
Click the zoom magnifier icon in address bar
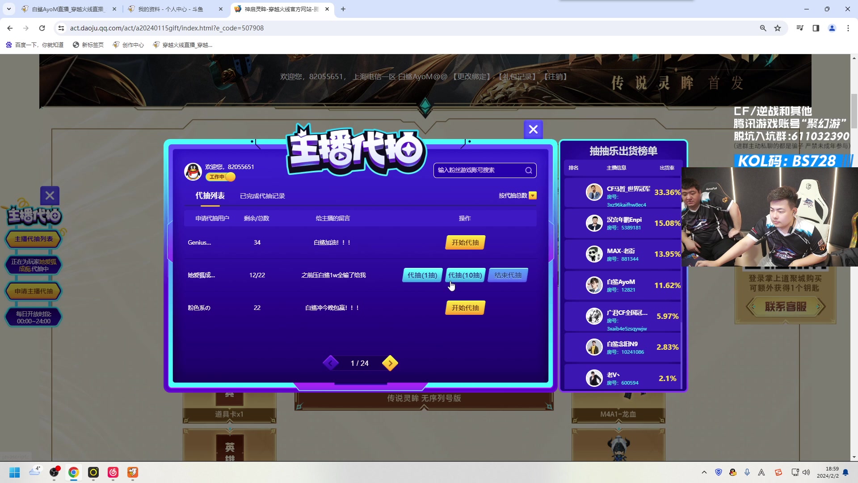click(763, 28)
